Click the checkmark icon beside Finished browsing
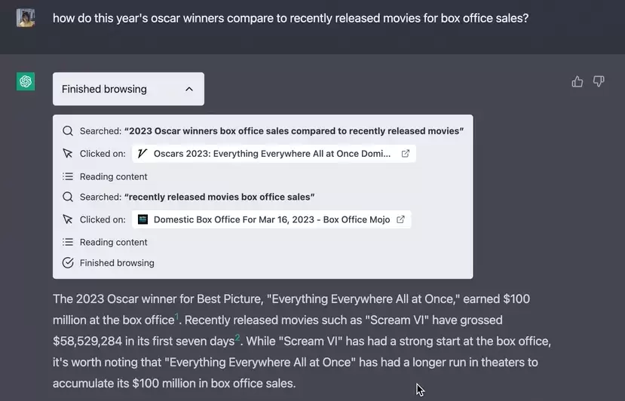This screenshot has width=625, height=401. pyautogui.click(x=68, y=262)
